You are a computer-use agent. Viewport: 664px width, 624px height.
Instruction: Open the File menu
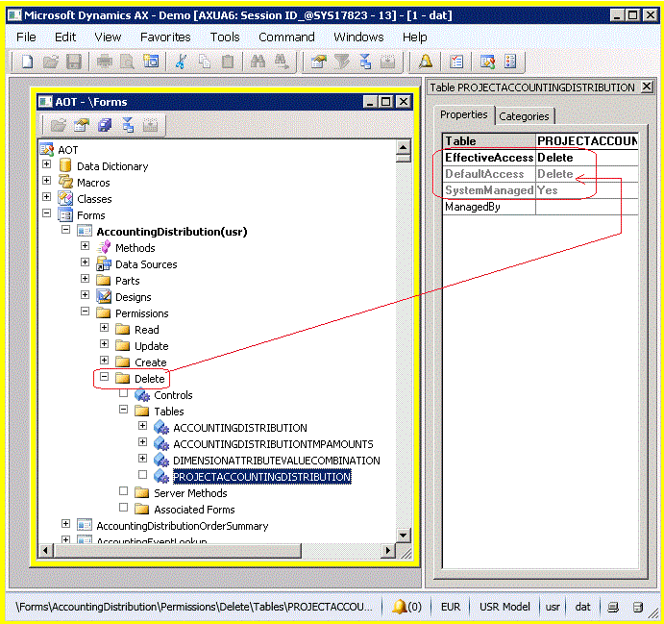pyautogui.click(x=26, y=37)
